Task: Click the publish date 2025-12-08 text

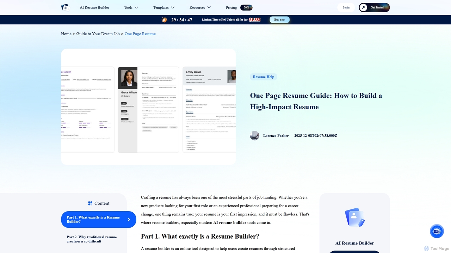Action: coord(316,136)
